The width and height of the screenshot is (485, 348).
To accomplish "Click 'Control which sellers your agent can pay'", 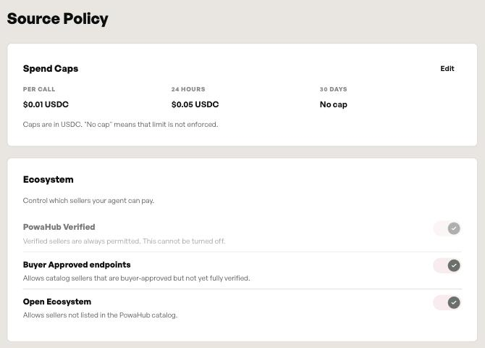I will [x=88, y=201].
